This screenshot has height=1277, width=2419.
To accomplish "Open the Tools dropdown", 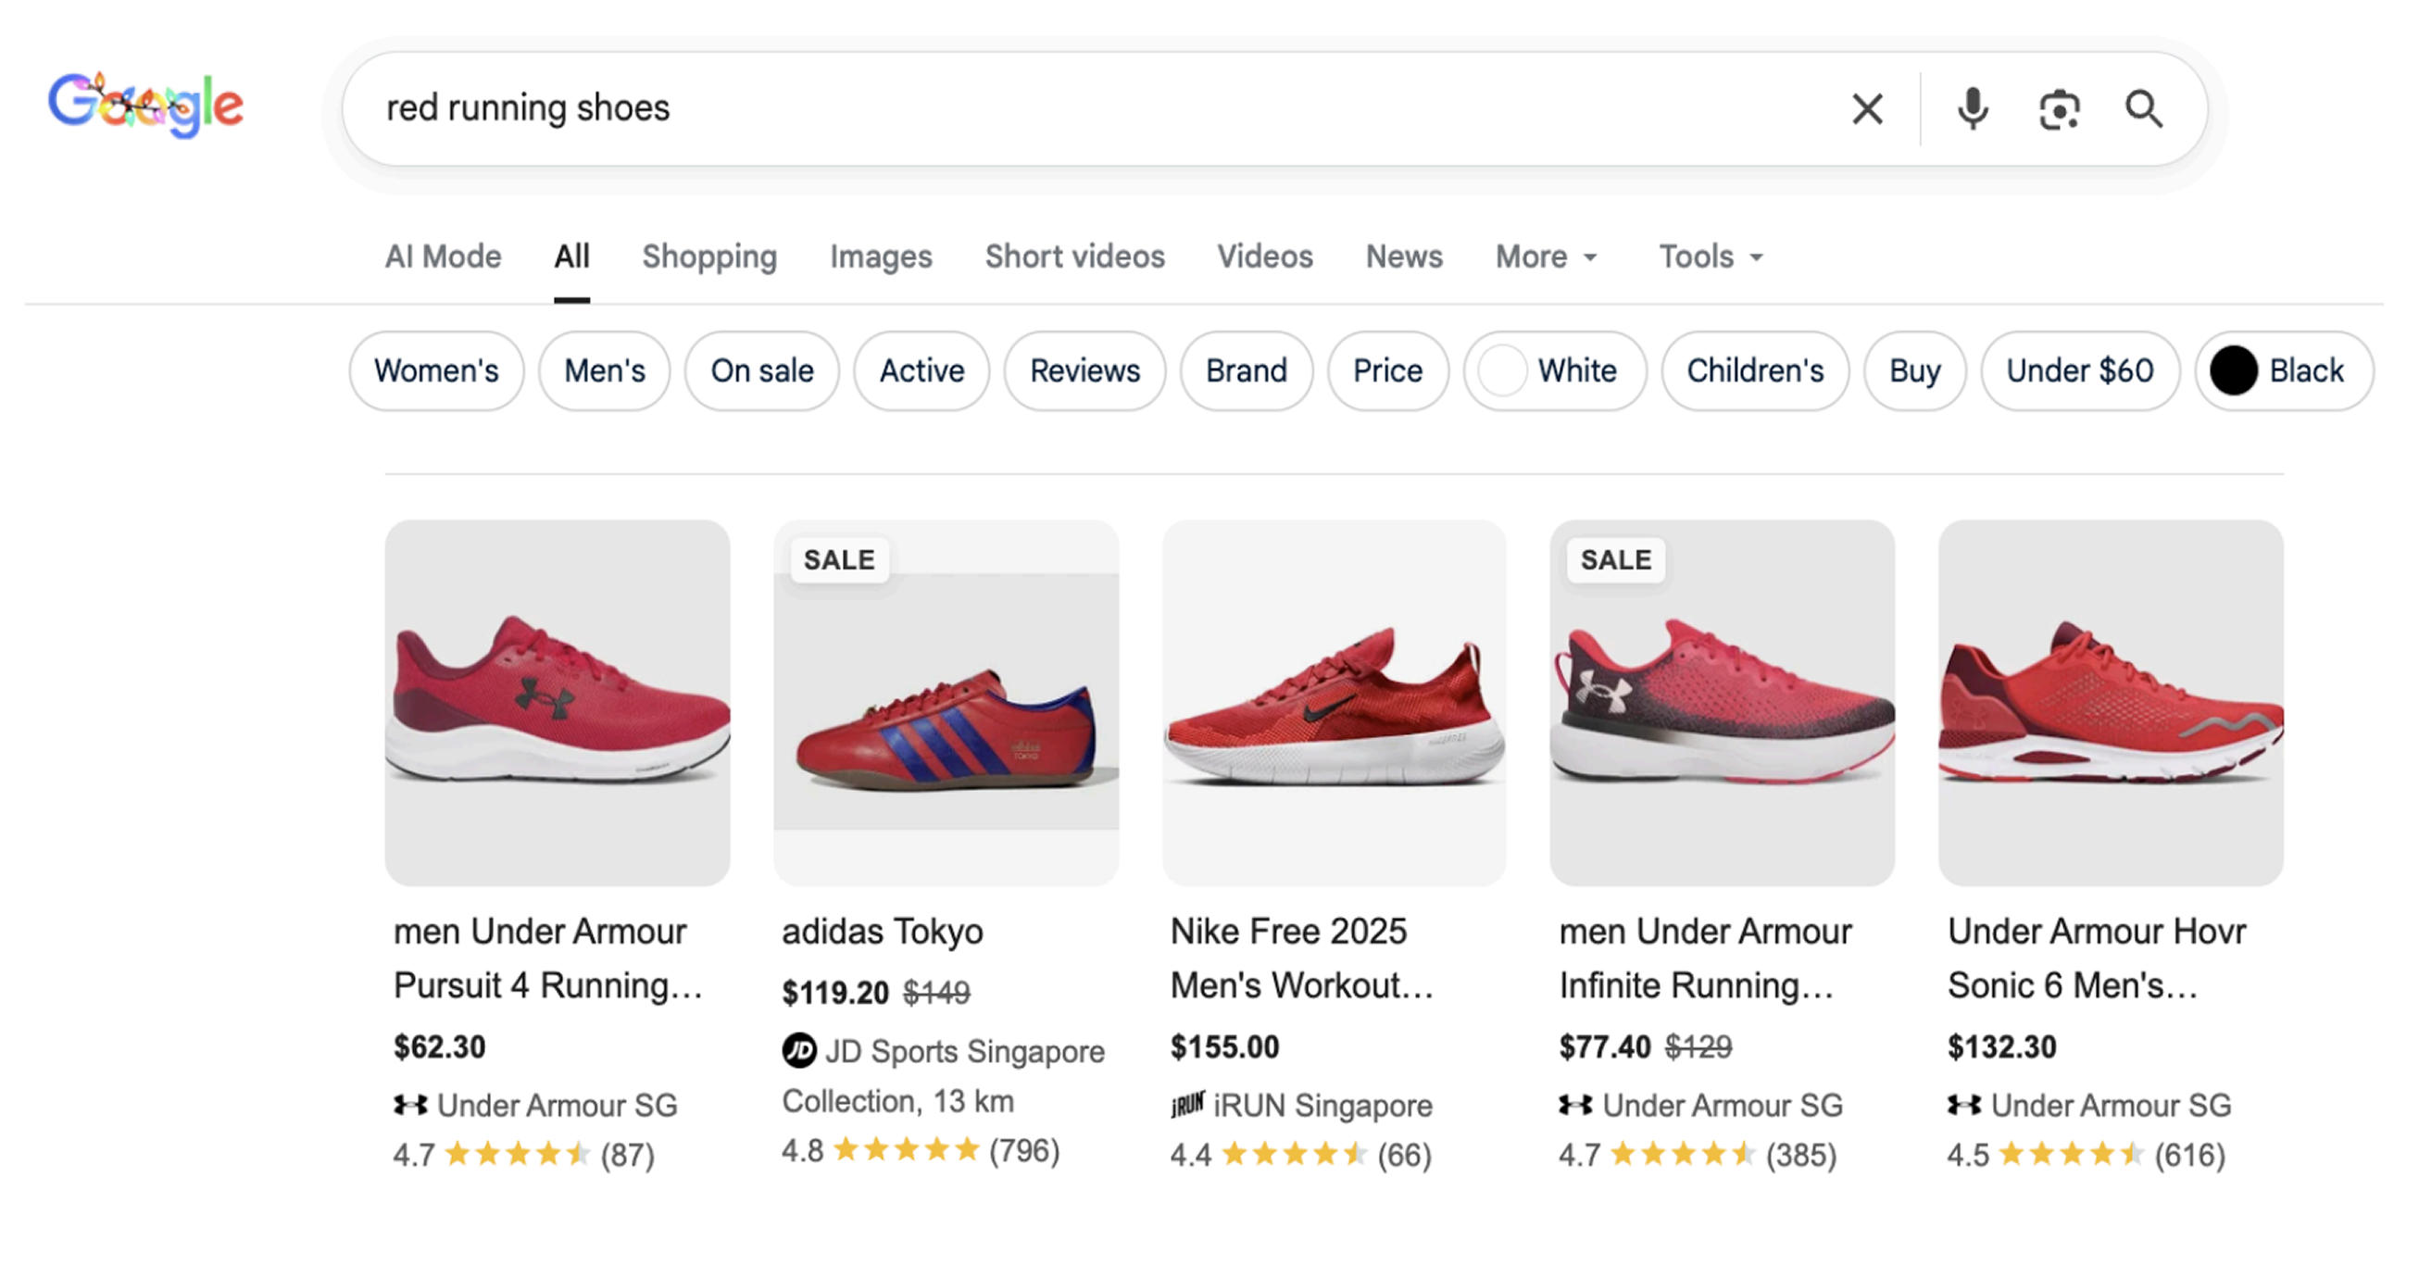I will coord(1710,257).
